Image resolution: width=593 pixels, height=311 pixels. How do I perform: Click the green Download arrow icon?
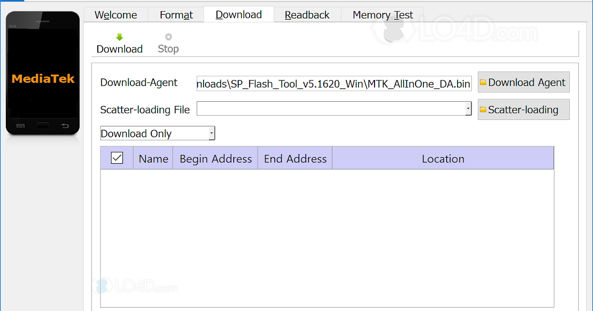click(x=120, y=37)
